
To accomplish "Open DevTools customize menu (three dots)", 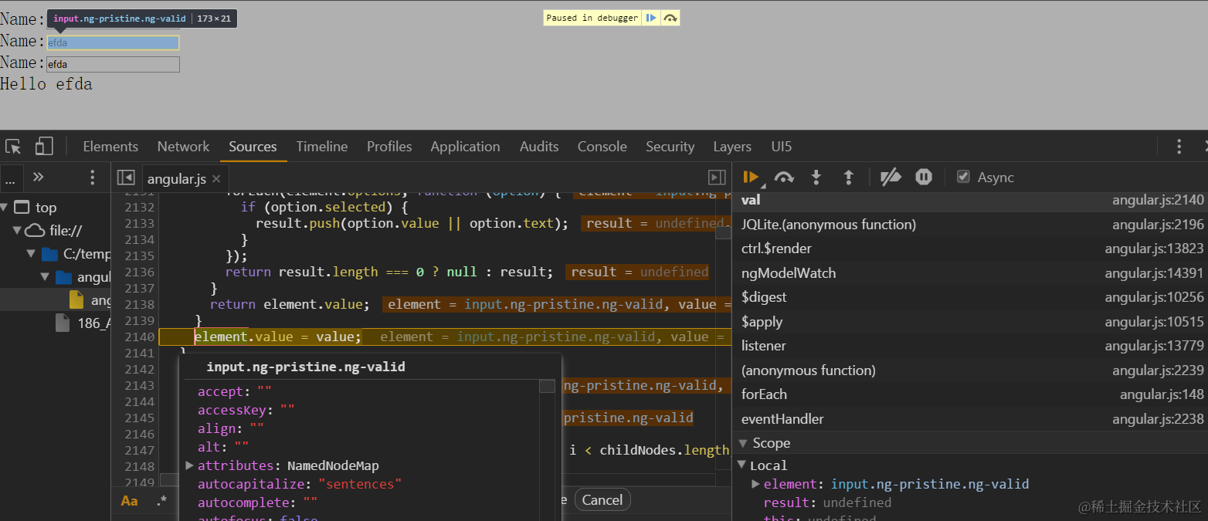I will [x=1179, y=147].
